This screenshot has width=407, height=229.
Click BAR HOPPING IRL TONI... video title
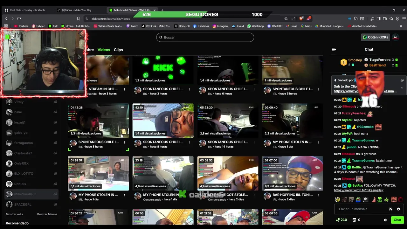click(x=293, y=195)
